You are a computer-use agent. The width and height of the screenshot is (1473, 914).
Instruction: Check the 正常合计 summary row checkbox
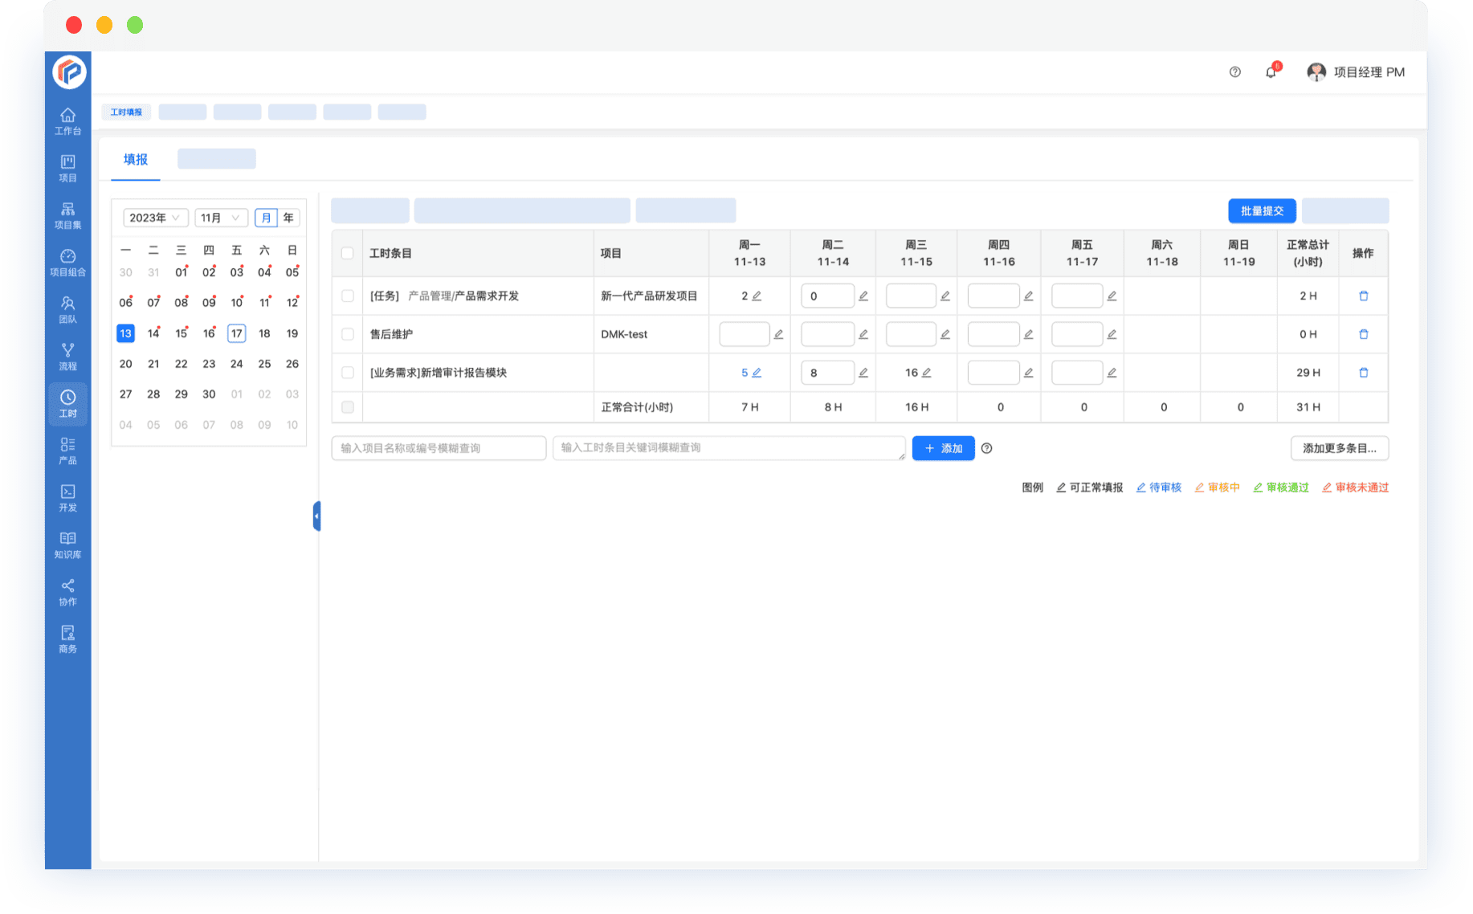point(348,407)
